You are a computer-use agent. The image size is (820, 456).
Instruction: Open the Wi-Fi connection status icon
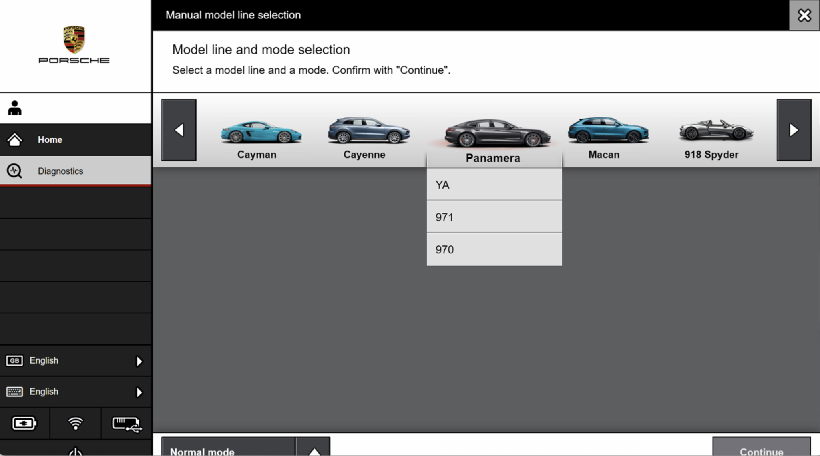click(76, 423)
